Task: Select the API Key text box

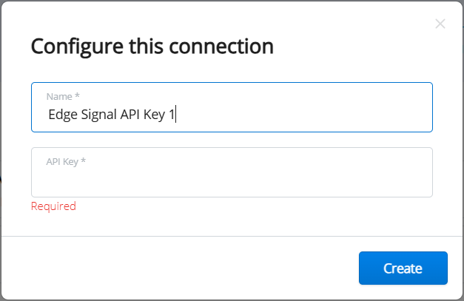Action: [232, 177]
